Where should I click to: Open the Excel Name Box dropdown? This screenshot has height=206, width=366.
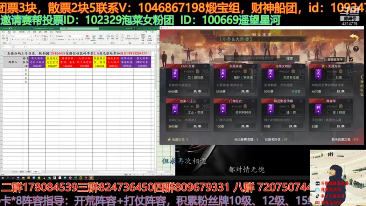11,47
